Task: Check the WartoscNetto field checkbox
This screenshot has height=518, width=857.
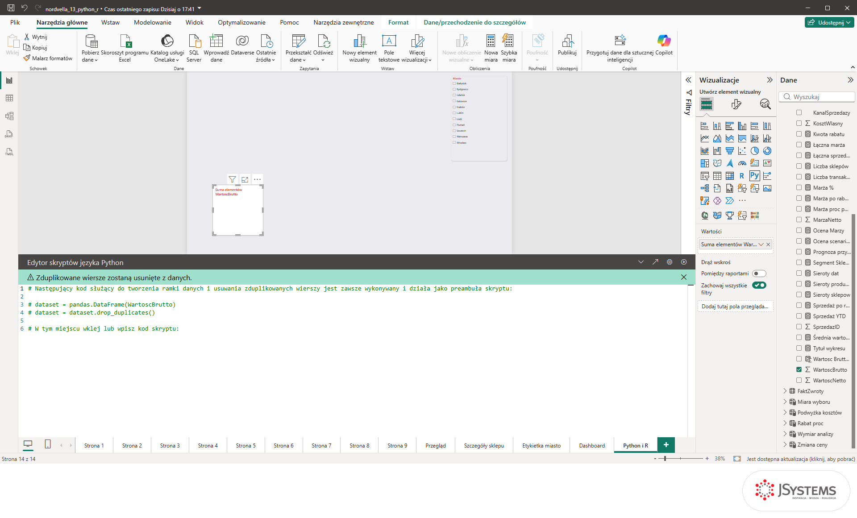Action: (799, 380)
